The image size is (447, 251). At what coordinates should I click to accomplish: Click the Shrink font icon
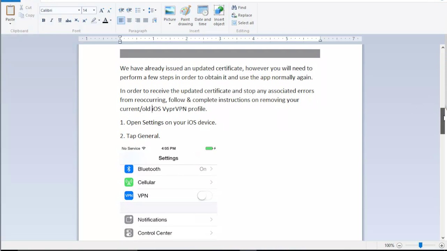[x=109, y=10]
